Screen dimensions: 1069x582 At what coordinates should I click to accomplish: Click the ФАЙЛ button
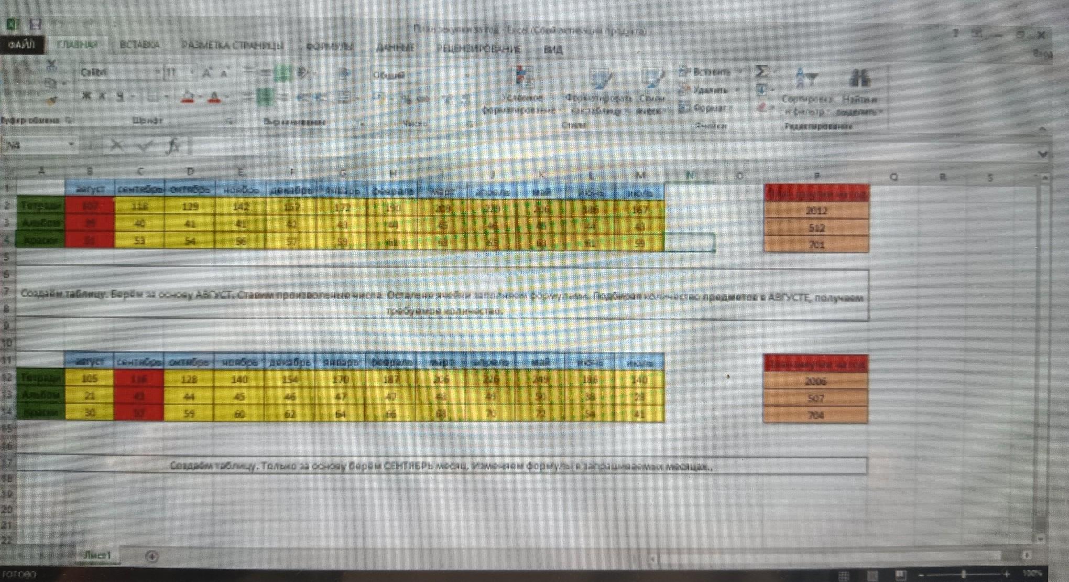[x=21, y=45]
